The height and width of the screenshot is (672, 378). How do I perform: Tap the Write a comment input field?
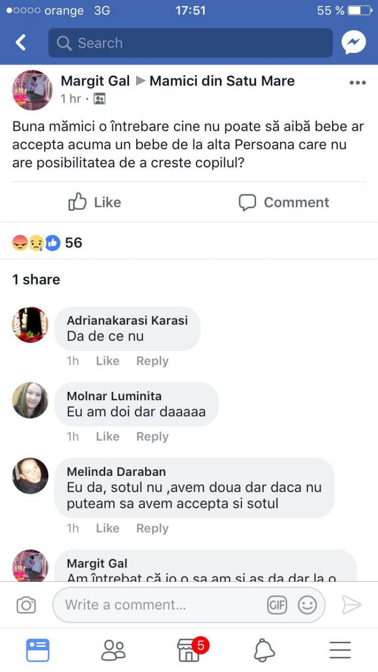pos(142,604)
